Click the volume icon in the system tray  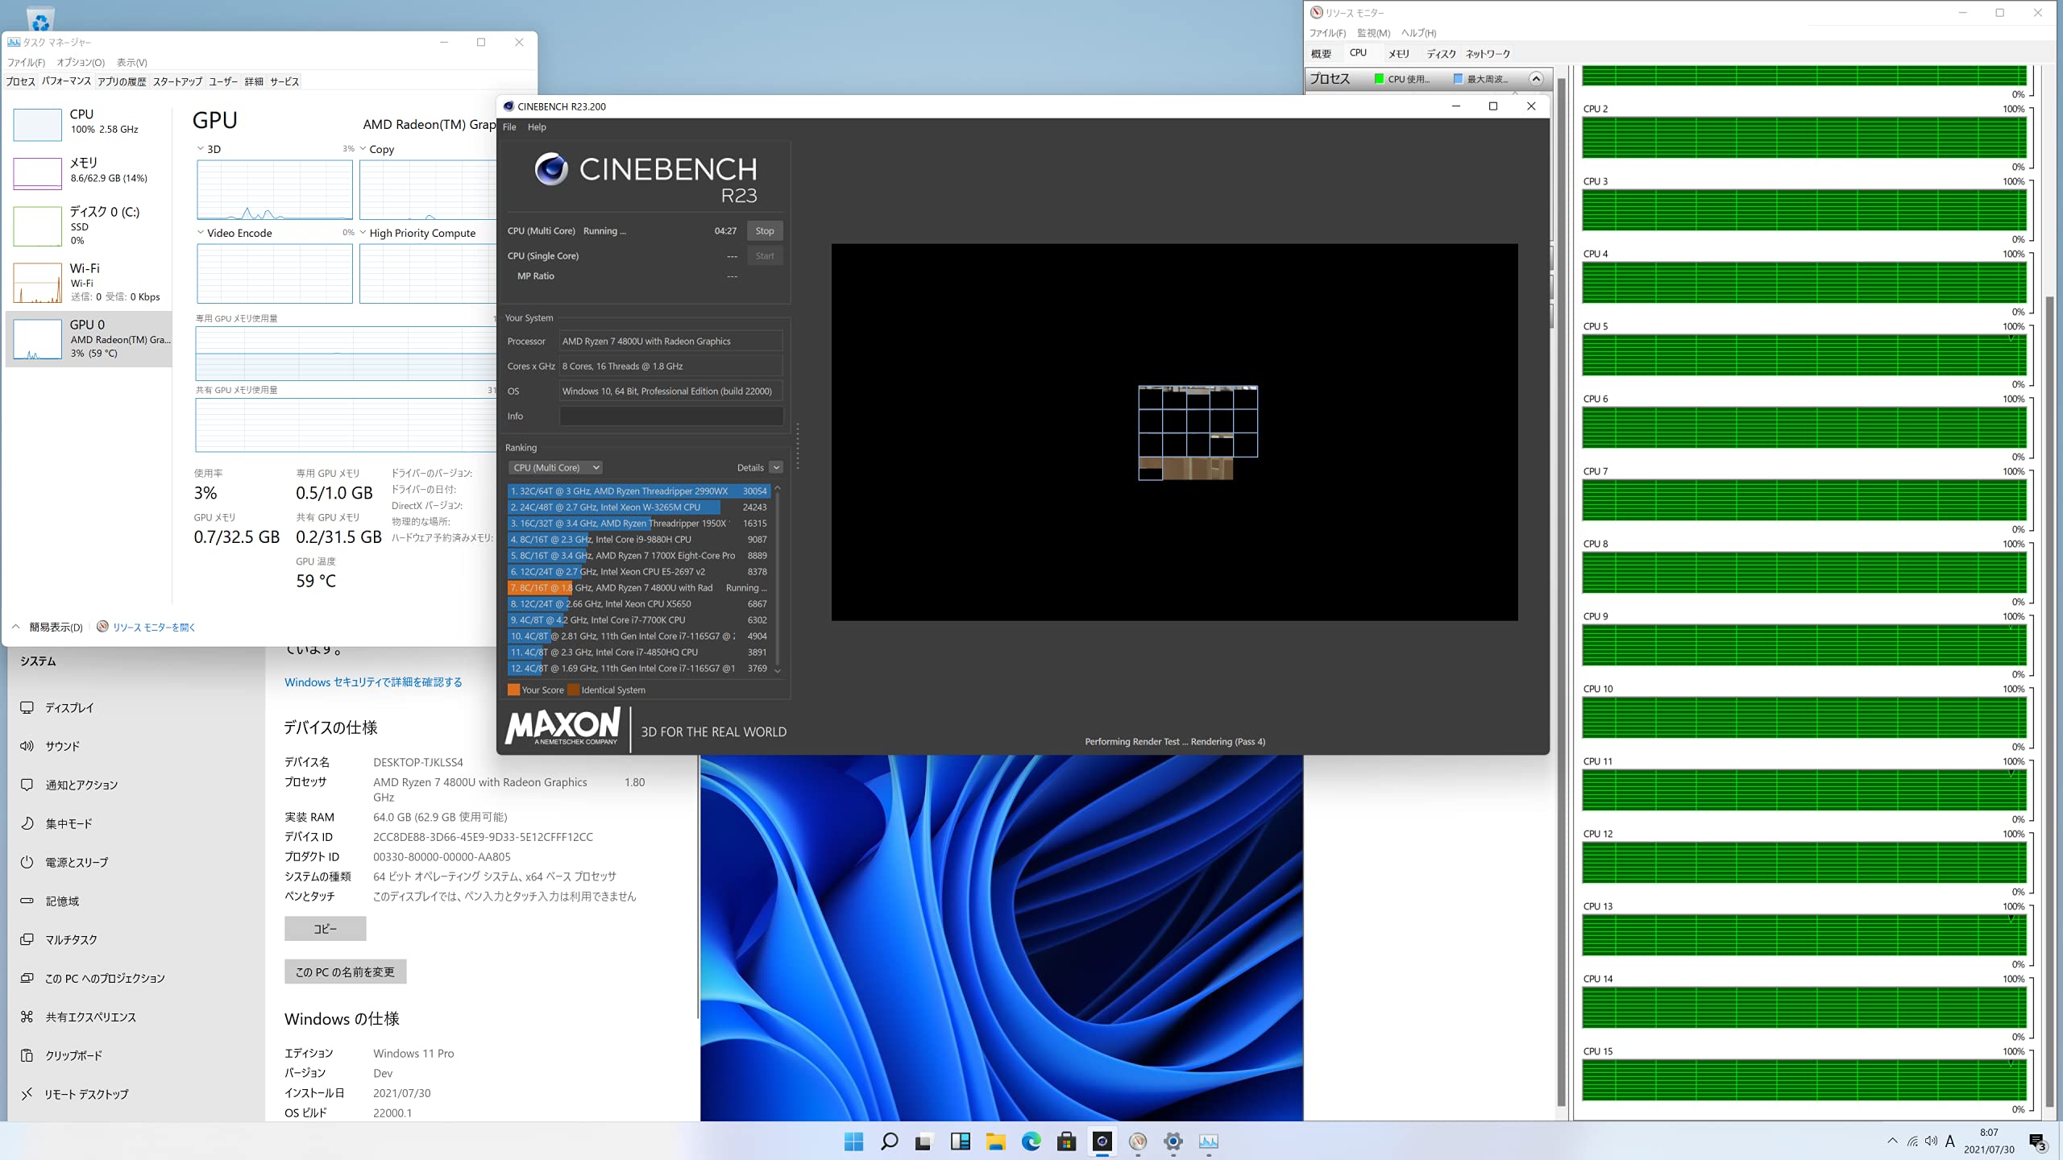coord(1932,1141)
